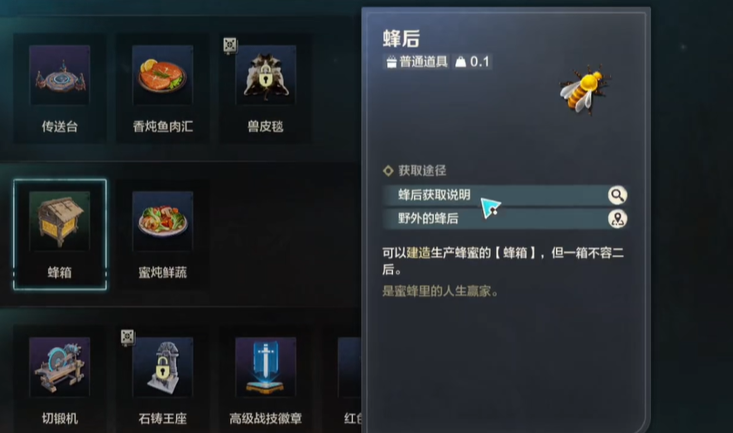733x433 pixels.
Task: Click the 普通道具 item type tag
Action: click(x=417, y=62)
